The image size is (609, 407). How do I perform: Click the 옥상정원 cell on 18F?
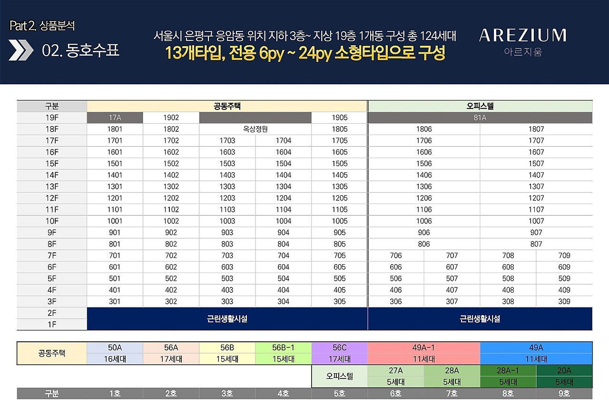point(255,129)
